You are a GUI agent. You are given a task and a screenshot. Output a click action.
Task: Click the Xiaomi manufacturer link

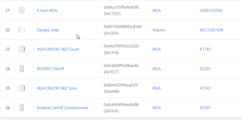click(x=159, y=30)
